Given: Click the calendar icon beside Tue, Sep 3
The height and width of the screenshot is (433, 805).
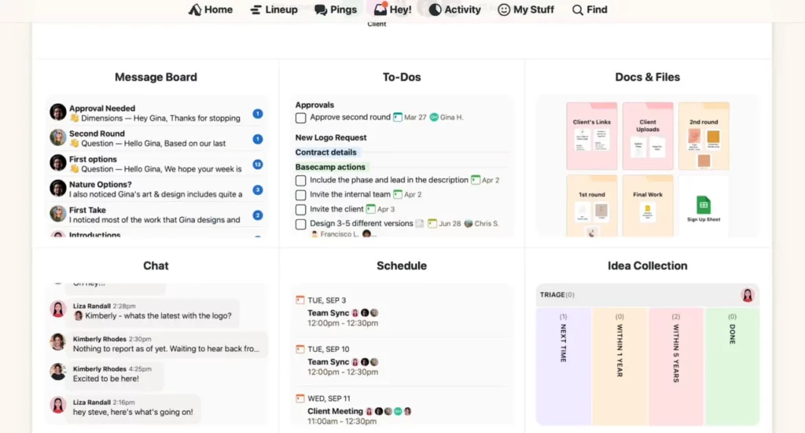Looking at the screenshot, I should coord(300,300).
